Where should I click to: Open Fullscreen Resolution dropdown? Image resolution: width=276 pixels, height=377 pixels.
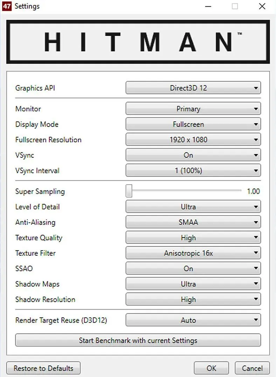pos(193,139)
